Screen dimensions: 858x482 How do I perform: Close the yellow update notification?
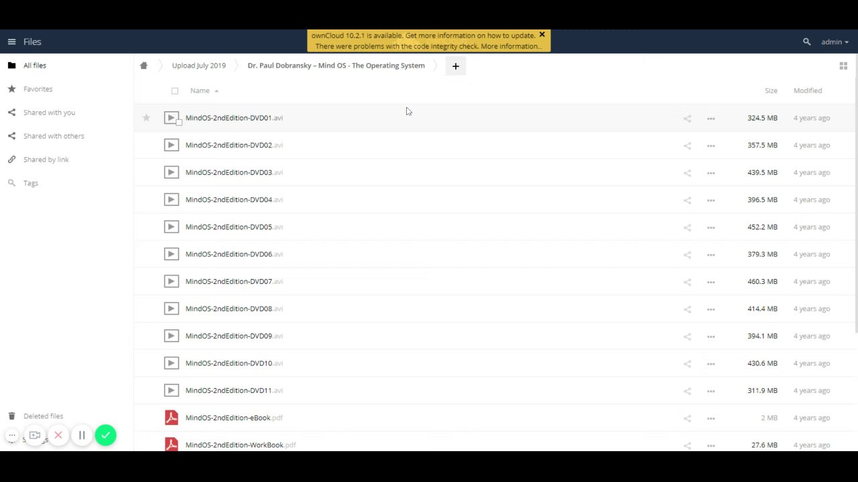pos(542,35)
